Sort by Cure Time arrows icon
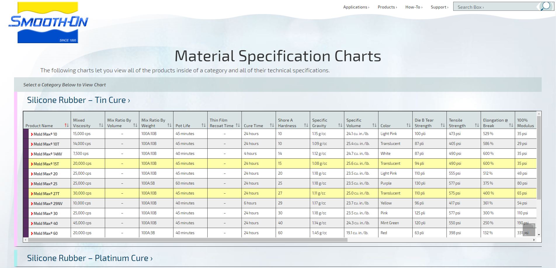 (x=272, y=125)
